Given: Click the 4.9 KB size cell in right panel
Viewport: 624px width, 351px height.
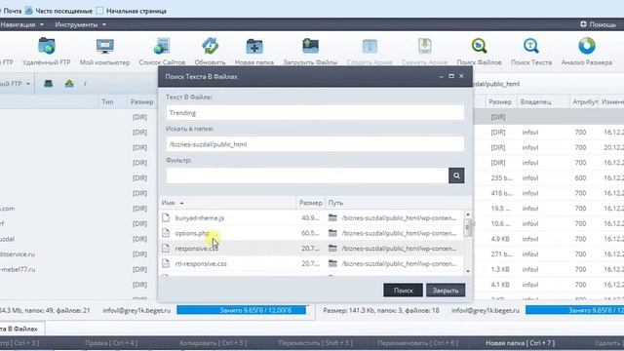Looking at the screenshot, I should (500, 239).
